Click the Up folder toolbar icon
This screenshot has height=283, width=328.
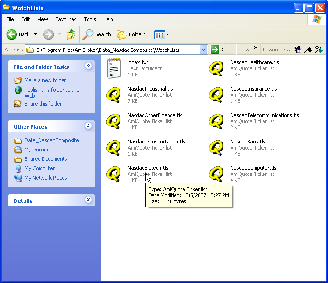click(x=71, y=34)
